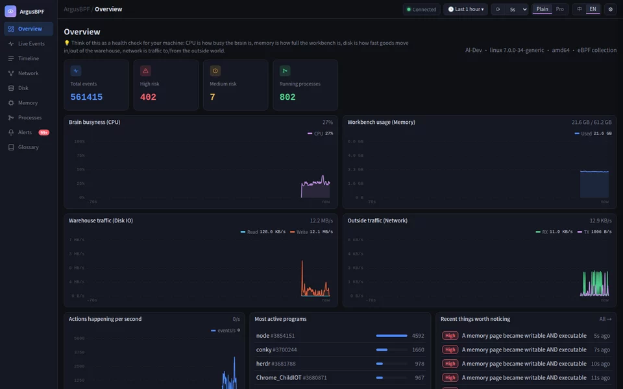
Task: Click the ArgusBPF breadcrumb link
Action: 77,9
